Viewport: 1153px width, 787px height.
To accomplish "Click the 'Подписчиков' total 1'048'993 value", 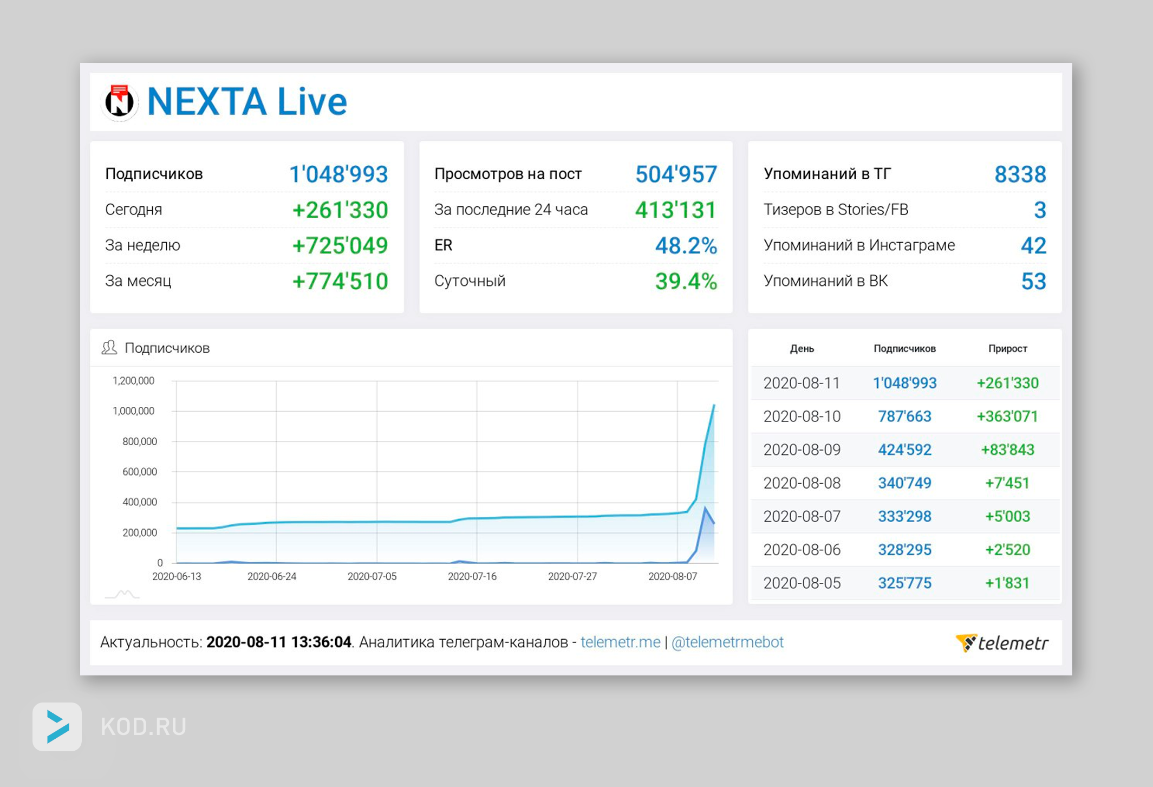I will tap(338, 174).
